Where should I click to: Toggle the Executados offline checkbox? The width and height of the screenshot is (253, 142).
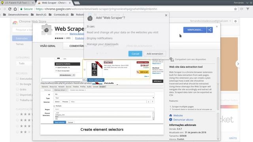tap(17, 78)
